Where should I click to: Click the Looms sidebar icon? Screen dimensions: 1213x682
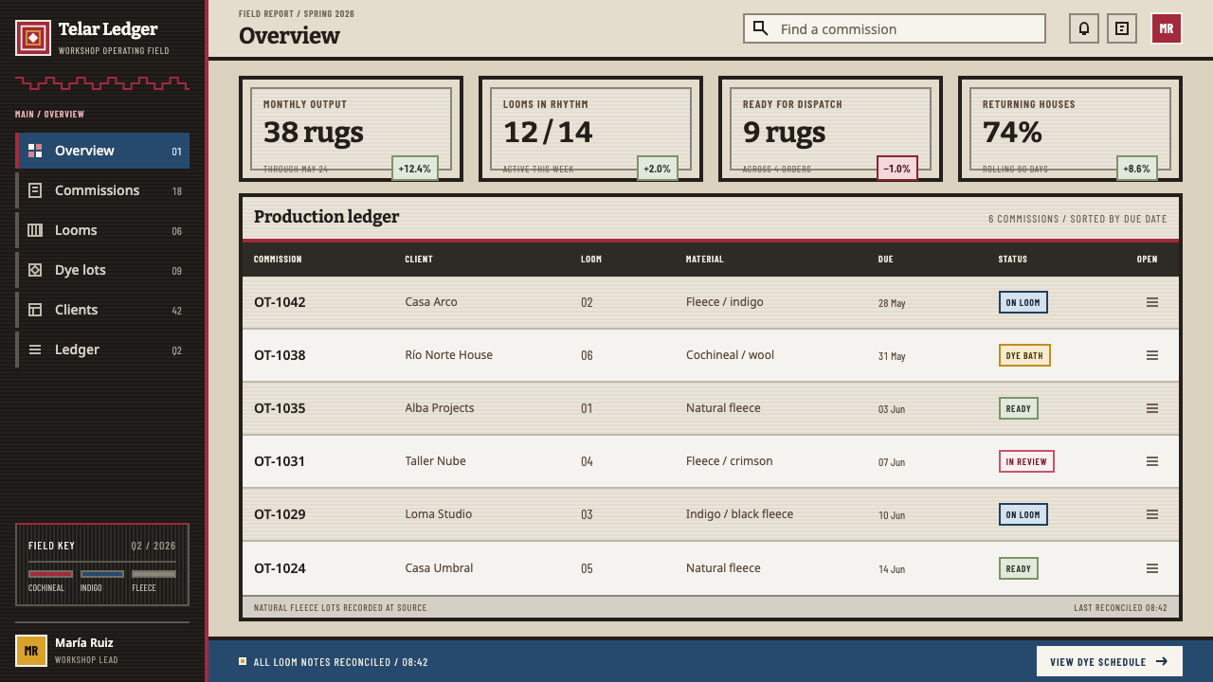pyautogui.click(x=35, y=230)
